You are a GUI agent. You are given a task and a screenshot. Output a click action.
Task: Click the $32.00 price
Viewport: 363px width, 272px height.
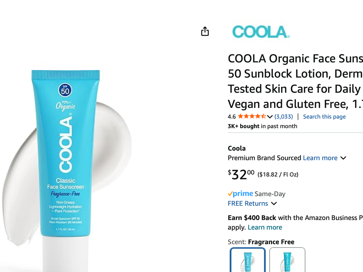pyautogui.click(x=241, y=175)
